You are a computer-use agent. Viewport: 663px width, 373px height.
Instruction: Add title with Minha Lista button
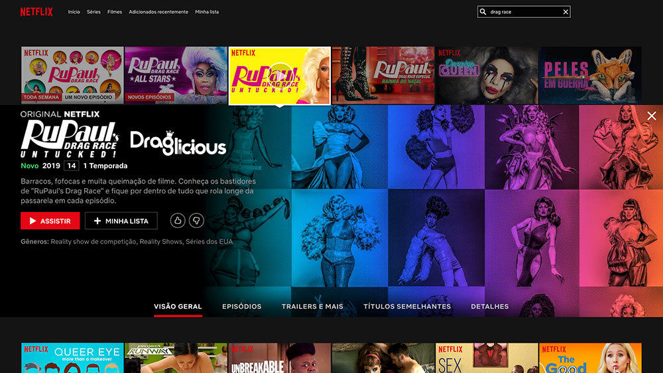coord(121,221)
